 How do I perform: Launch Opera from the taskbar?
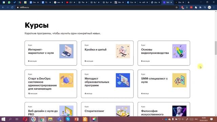pyautogui.click(x=25, y=119)
